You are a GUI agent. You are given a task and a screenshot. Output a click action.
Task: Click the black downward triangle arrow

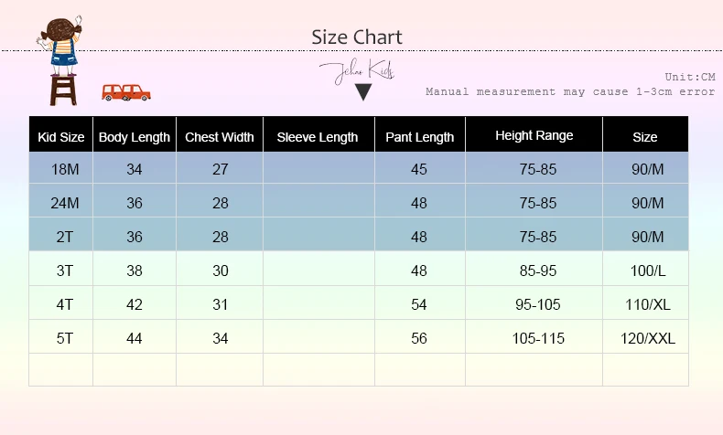pos(363,91)
